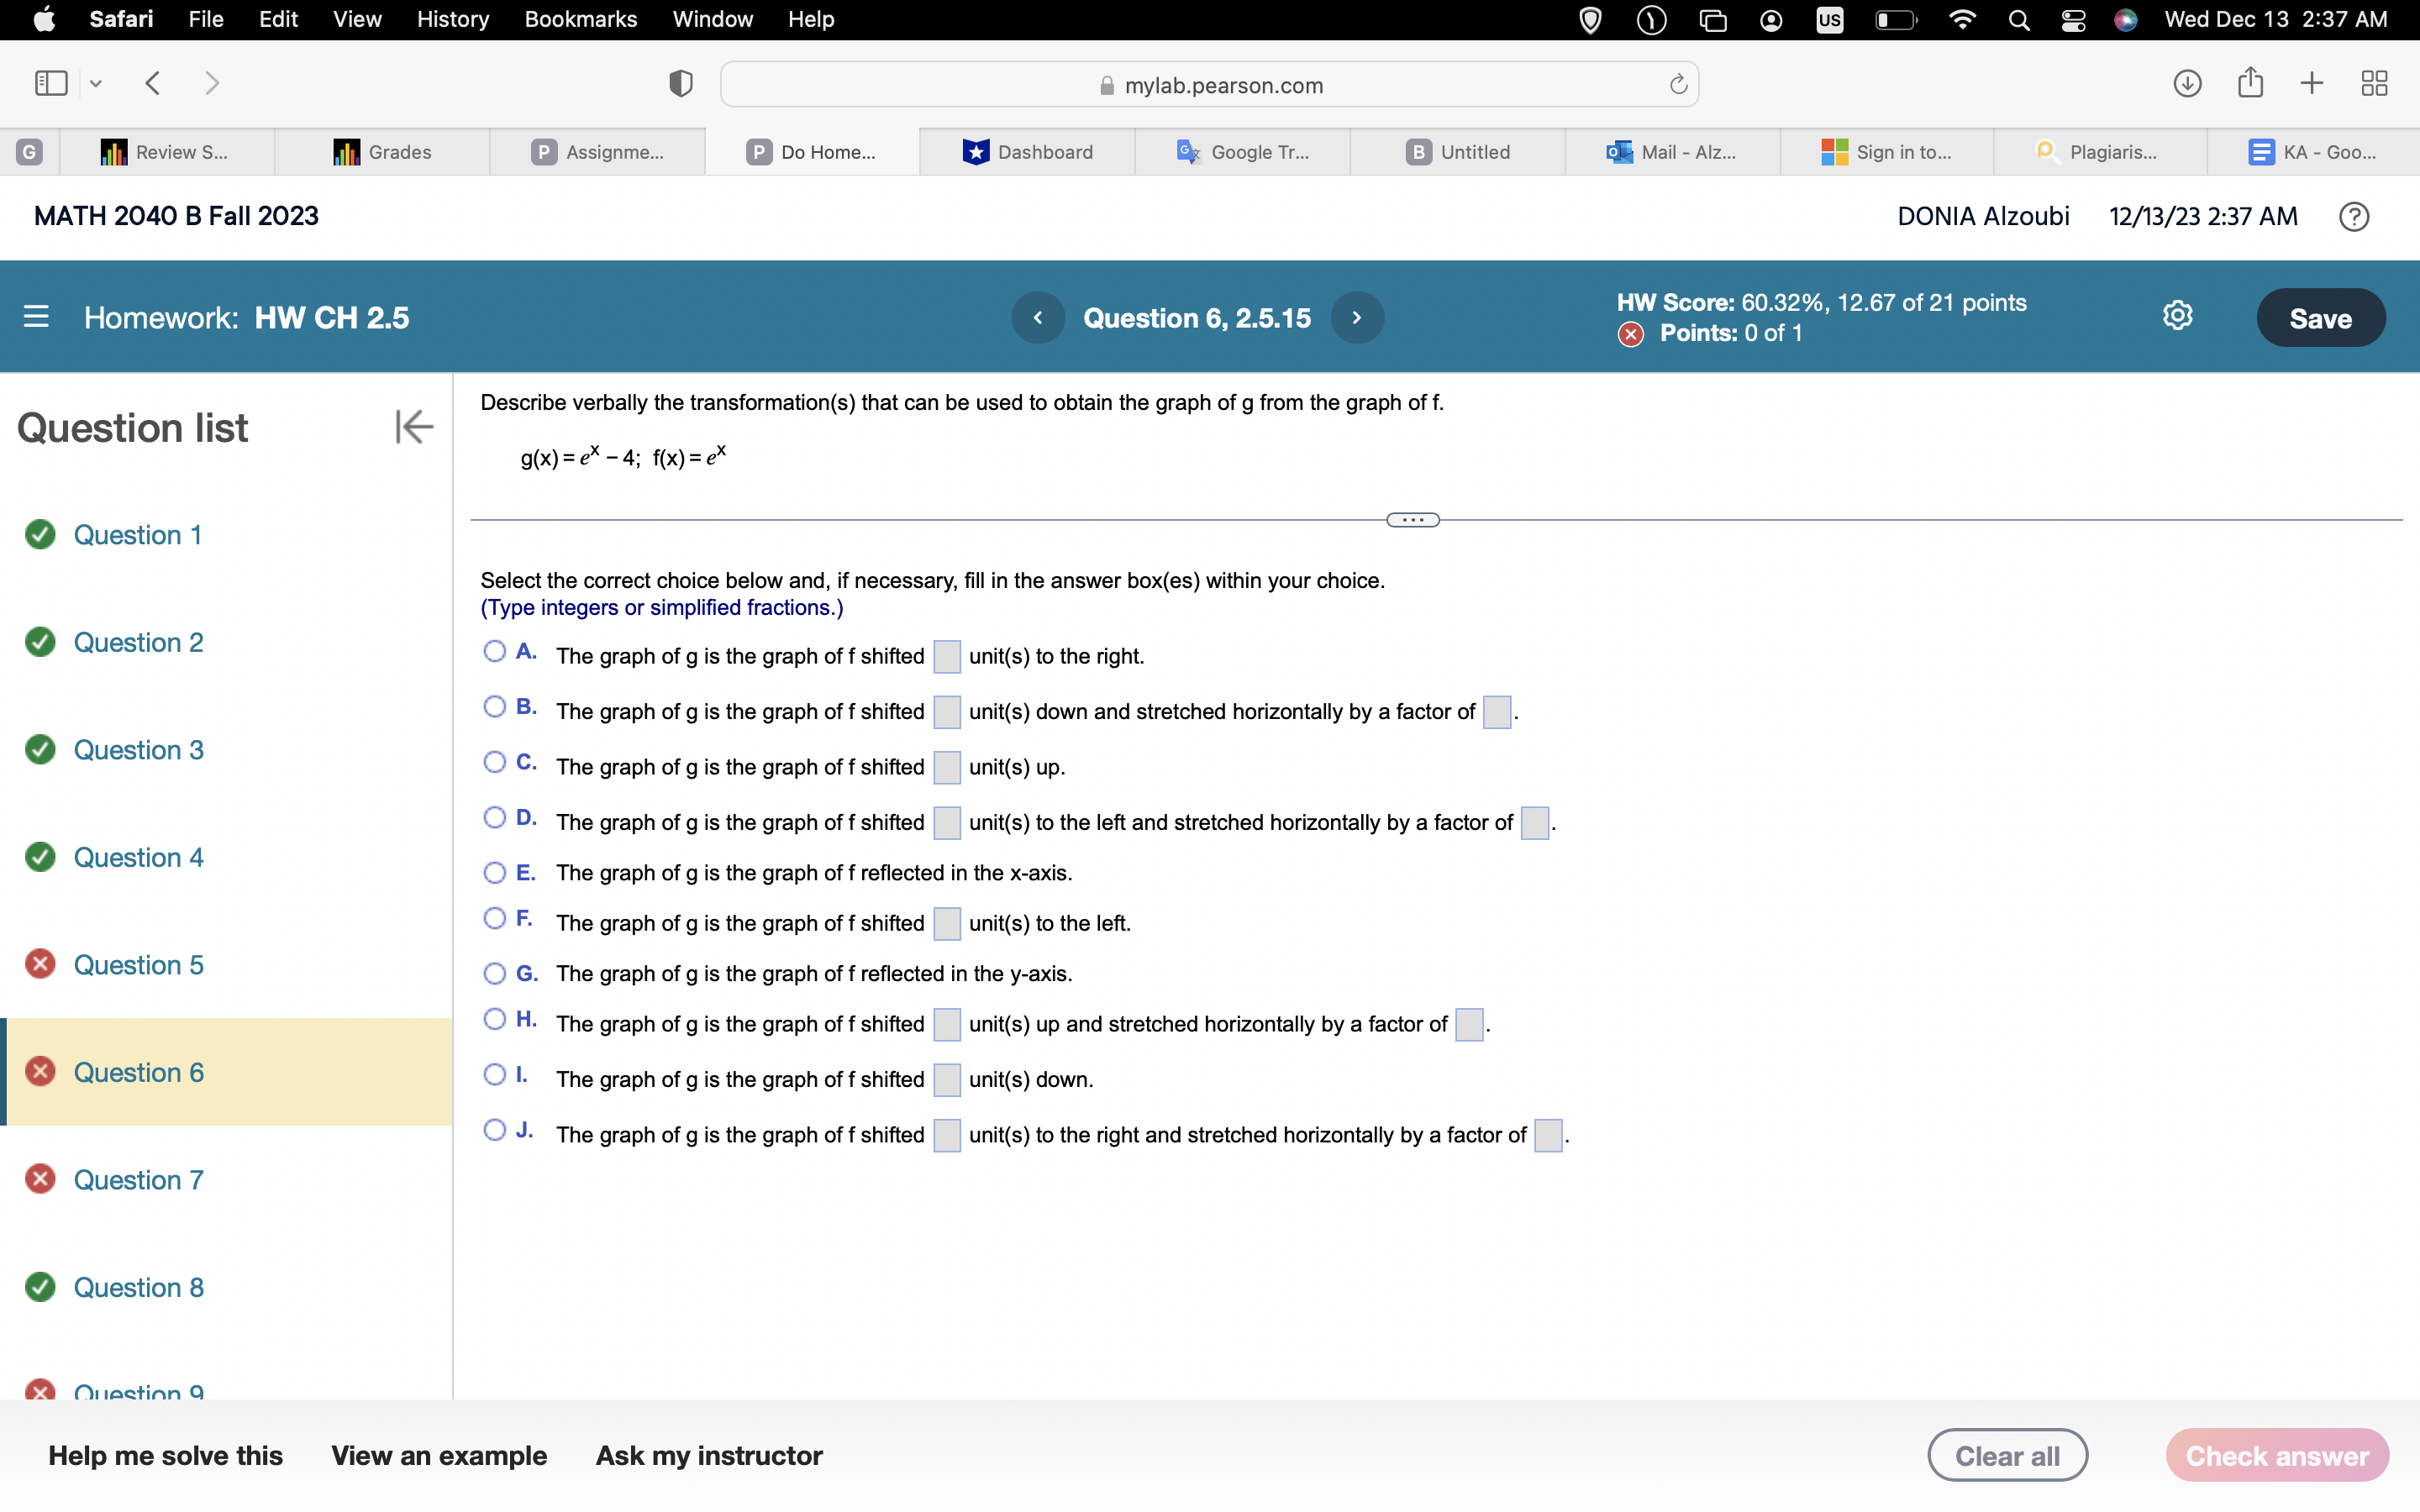Open the hamburger menu beside Homework
Screen dimensions: 2420x1512
36,317
